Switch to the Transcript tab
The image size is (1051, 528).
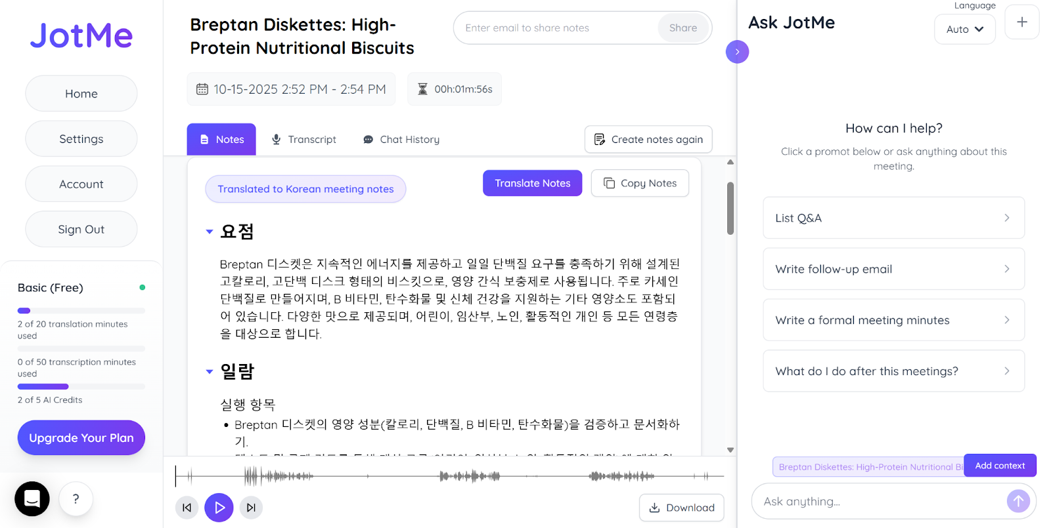click(x=304, y=140)
